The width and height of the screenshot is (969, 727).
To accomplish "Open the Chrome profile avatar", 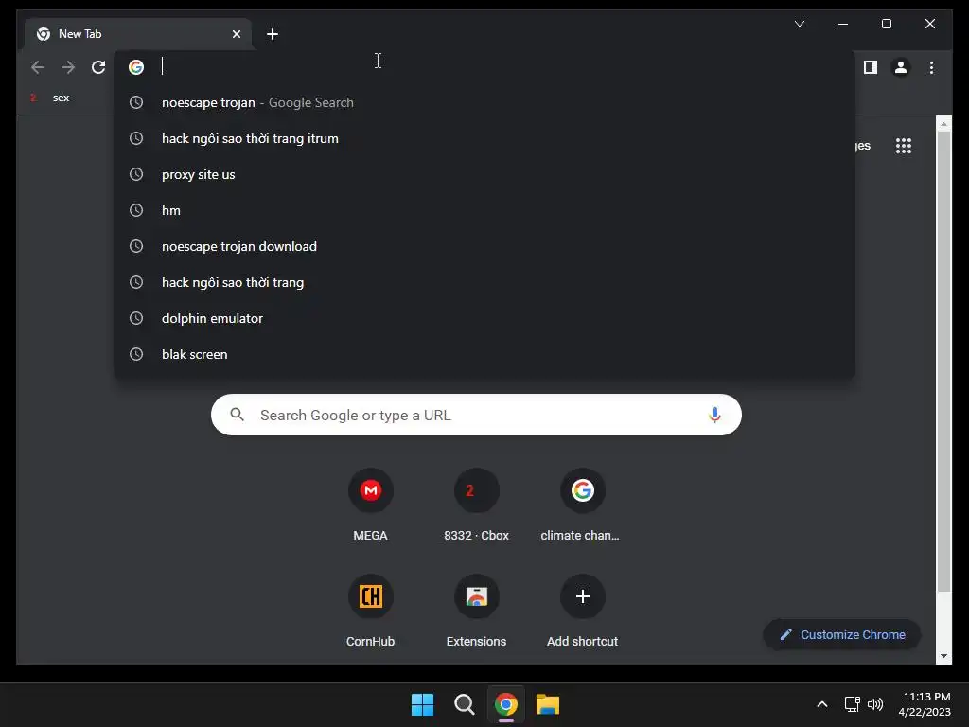I will pyautogui.click(x=901, y=67).
